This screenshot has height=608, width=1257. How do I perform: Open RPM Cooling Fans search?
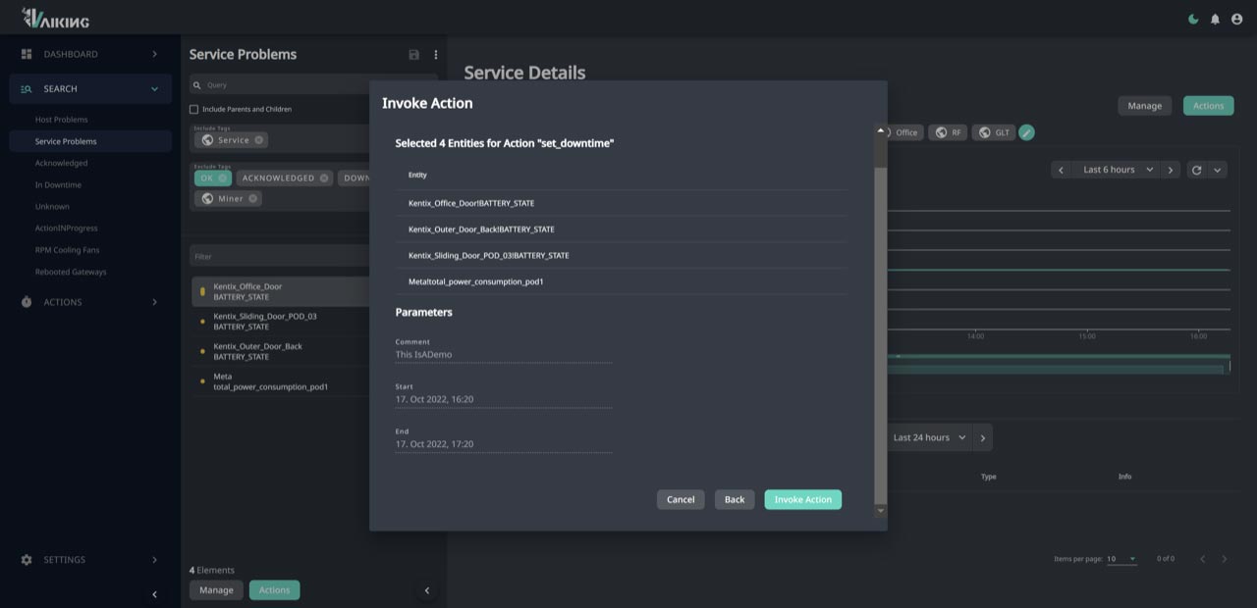[x=67, y=250]
